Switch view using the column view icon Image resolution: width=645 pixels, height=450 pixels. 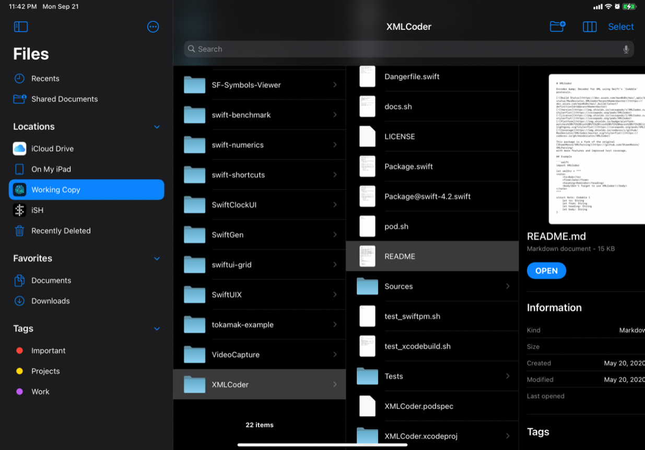coord(590,27)
